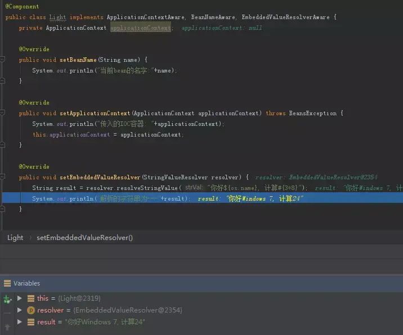403x335 pixels.
Task: Click the field icon beside 'result' variable
Action: pyautogui.click(x=31, y=322)
